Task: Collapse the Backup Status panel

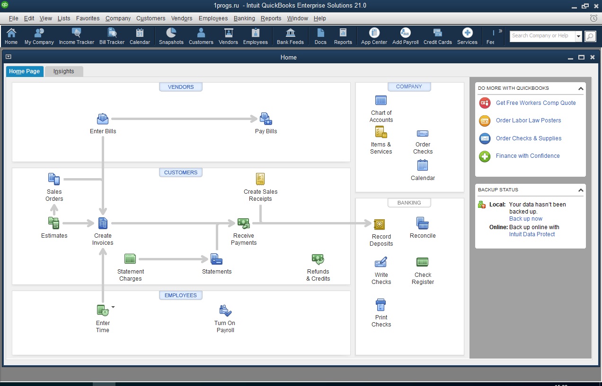Action: click(580, 190)
